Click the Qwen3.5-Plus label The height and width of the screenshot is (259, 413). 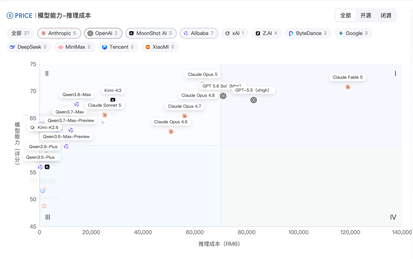(x=40, y=157)
